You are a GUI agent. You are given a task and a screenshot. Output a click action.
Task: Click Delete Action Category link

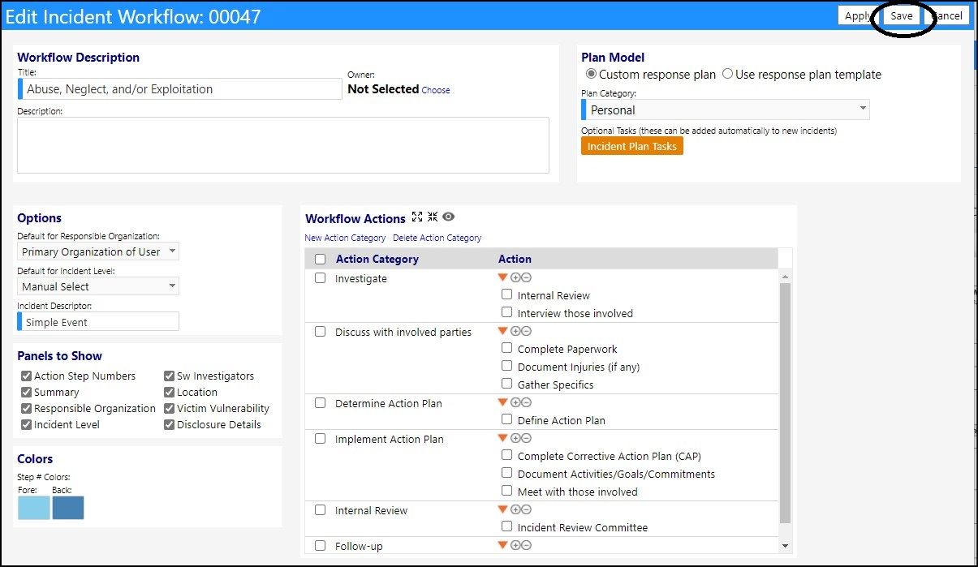437,238
